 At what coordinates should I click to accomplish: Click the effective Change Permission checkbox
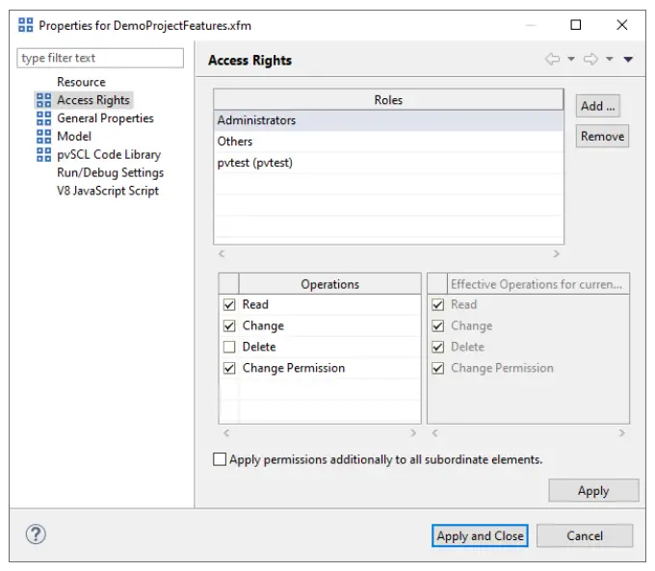coord(437,368)
